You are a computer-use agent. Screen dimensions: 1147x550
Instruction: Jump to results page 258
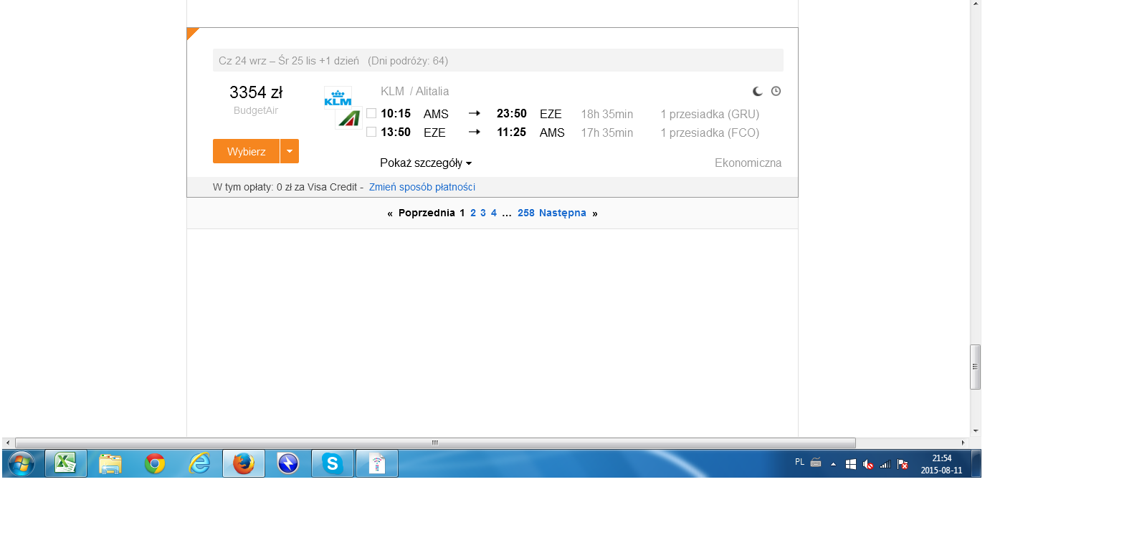click(x=526, y=213)
